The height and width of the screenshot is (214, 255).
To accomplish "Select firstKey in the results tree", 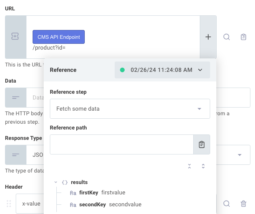I will (x=89, y=192).
